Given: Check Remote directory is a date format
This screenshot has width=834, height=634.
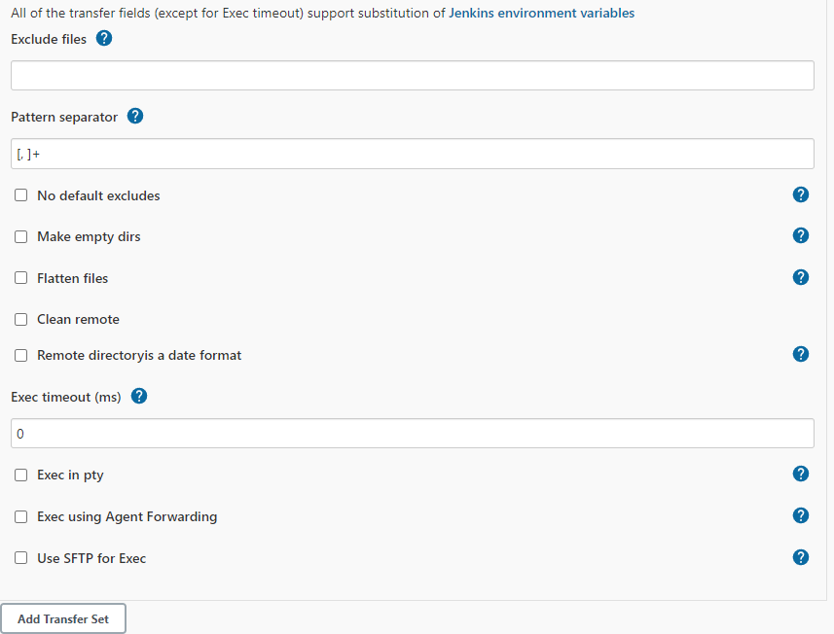Looking at the screenshot, I should [20, 355].
